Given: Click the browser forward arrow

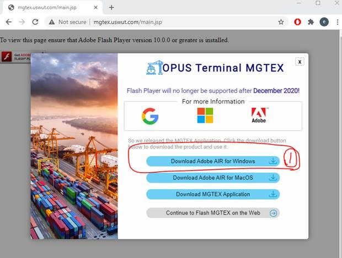Looking at the screenshot, I should point(22,22).
